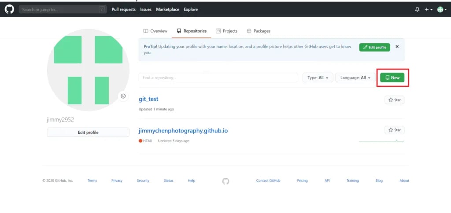Click the green Edit profile button in ProTip
451x213 pixels.
point(374,48)
